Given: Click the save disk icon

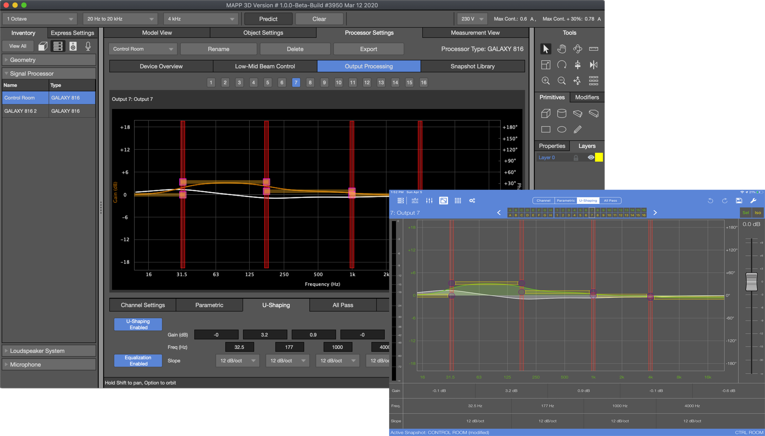Looking at the screenshot, I should [739, 200].
